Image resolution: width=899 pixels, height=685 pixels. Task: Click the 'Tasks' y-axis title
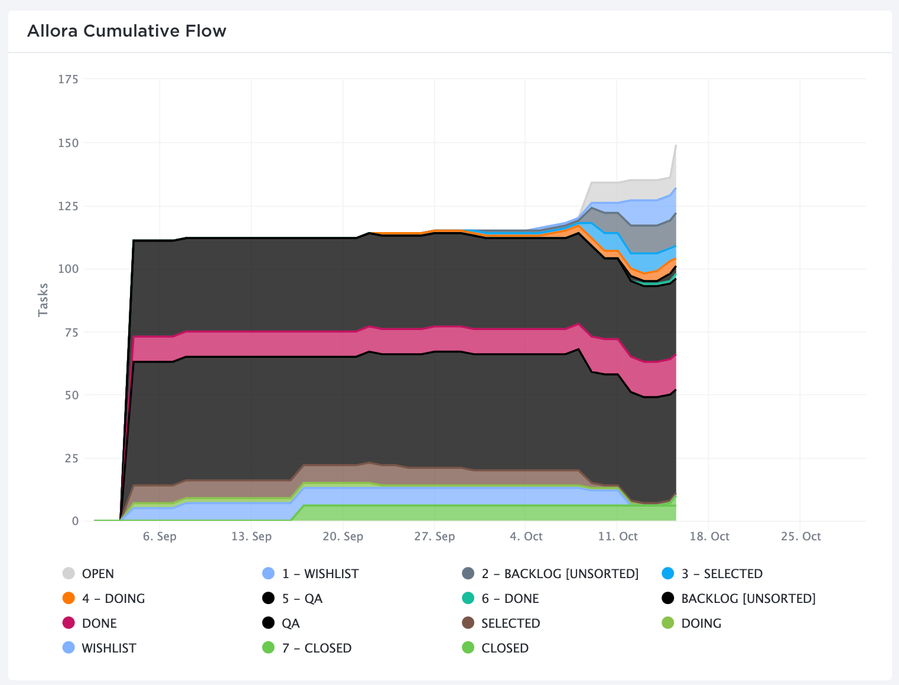[43, 300]
